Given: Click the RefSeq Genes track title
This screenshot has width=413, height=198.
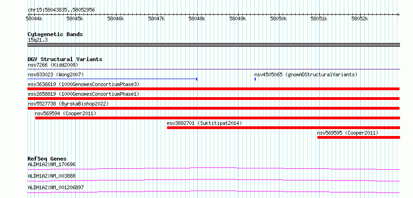Looking at the screenshot, I should (x=47, y=159).
